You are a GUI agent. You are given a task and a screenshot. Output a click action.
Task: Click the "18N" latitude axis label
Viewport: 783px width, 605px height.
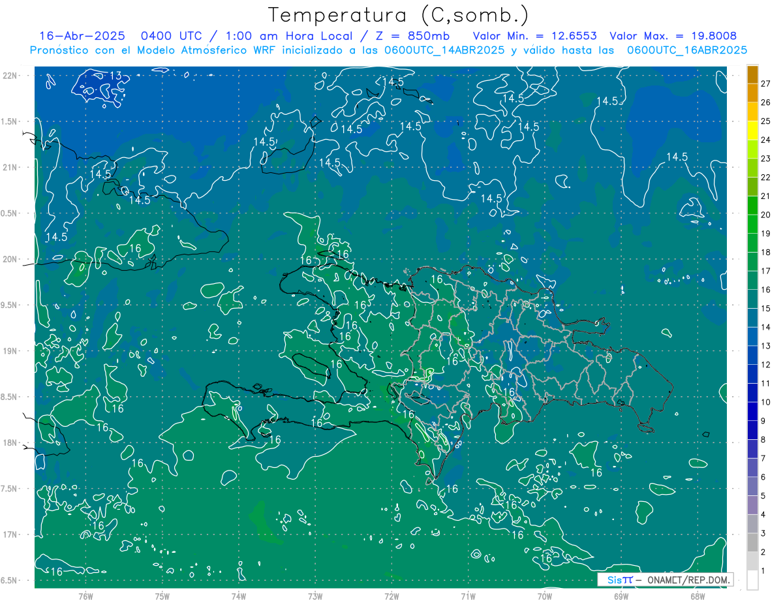pos(10,443)
